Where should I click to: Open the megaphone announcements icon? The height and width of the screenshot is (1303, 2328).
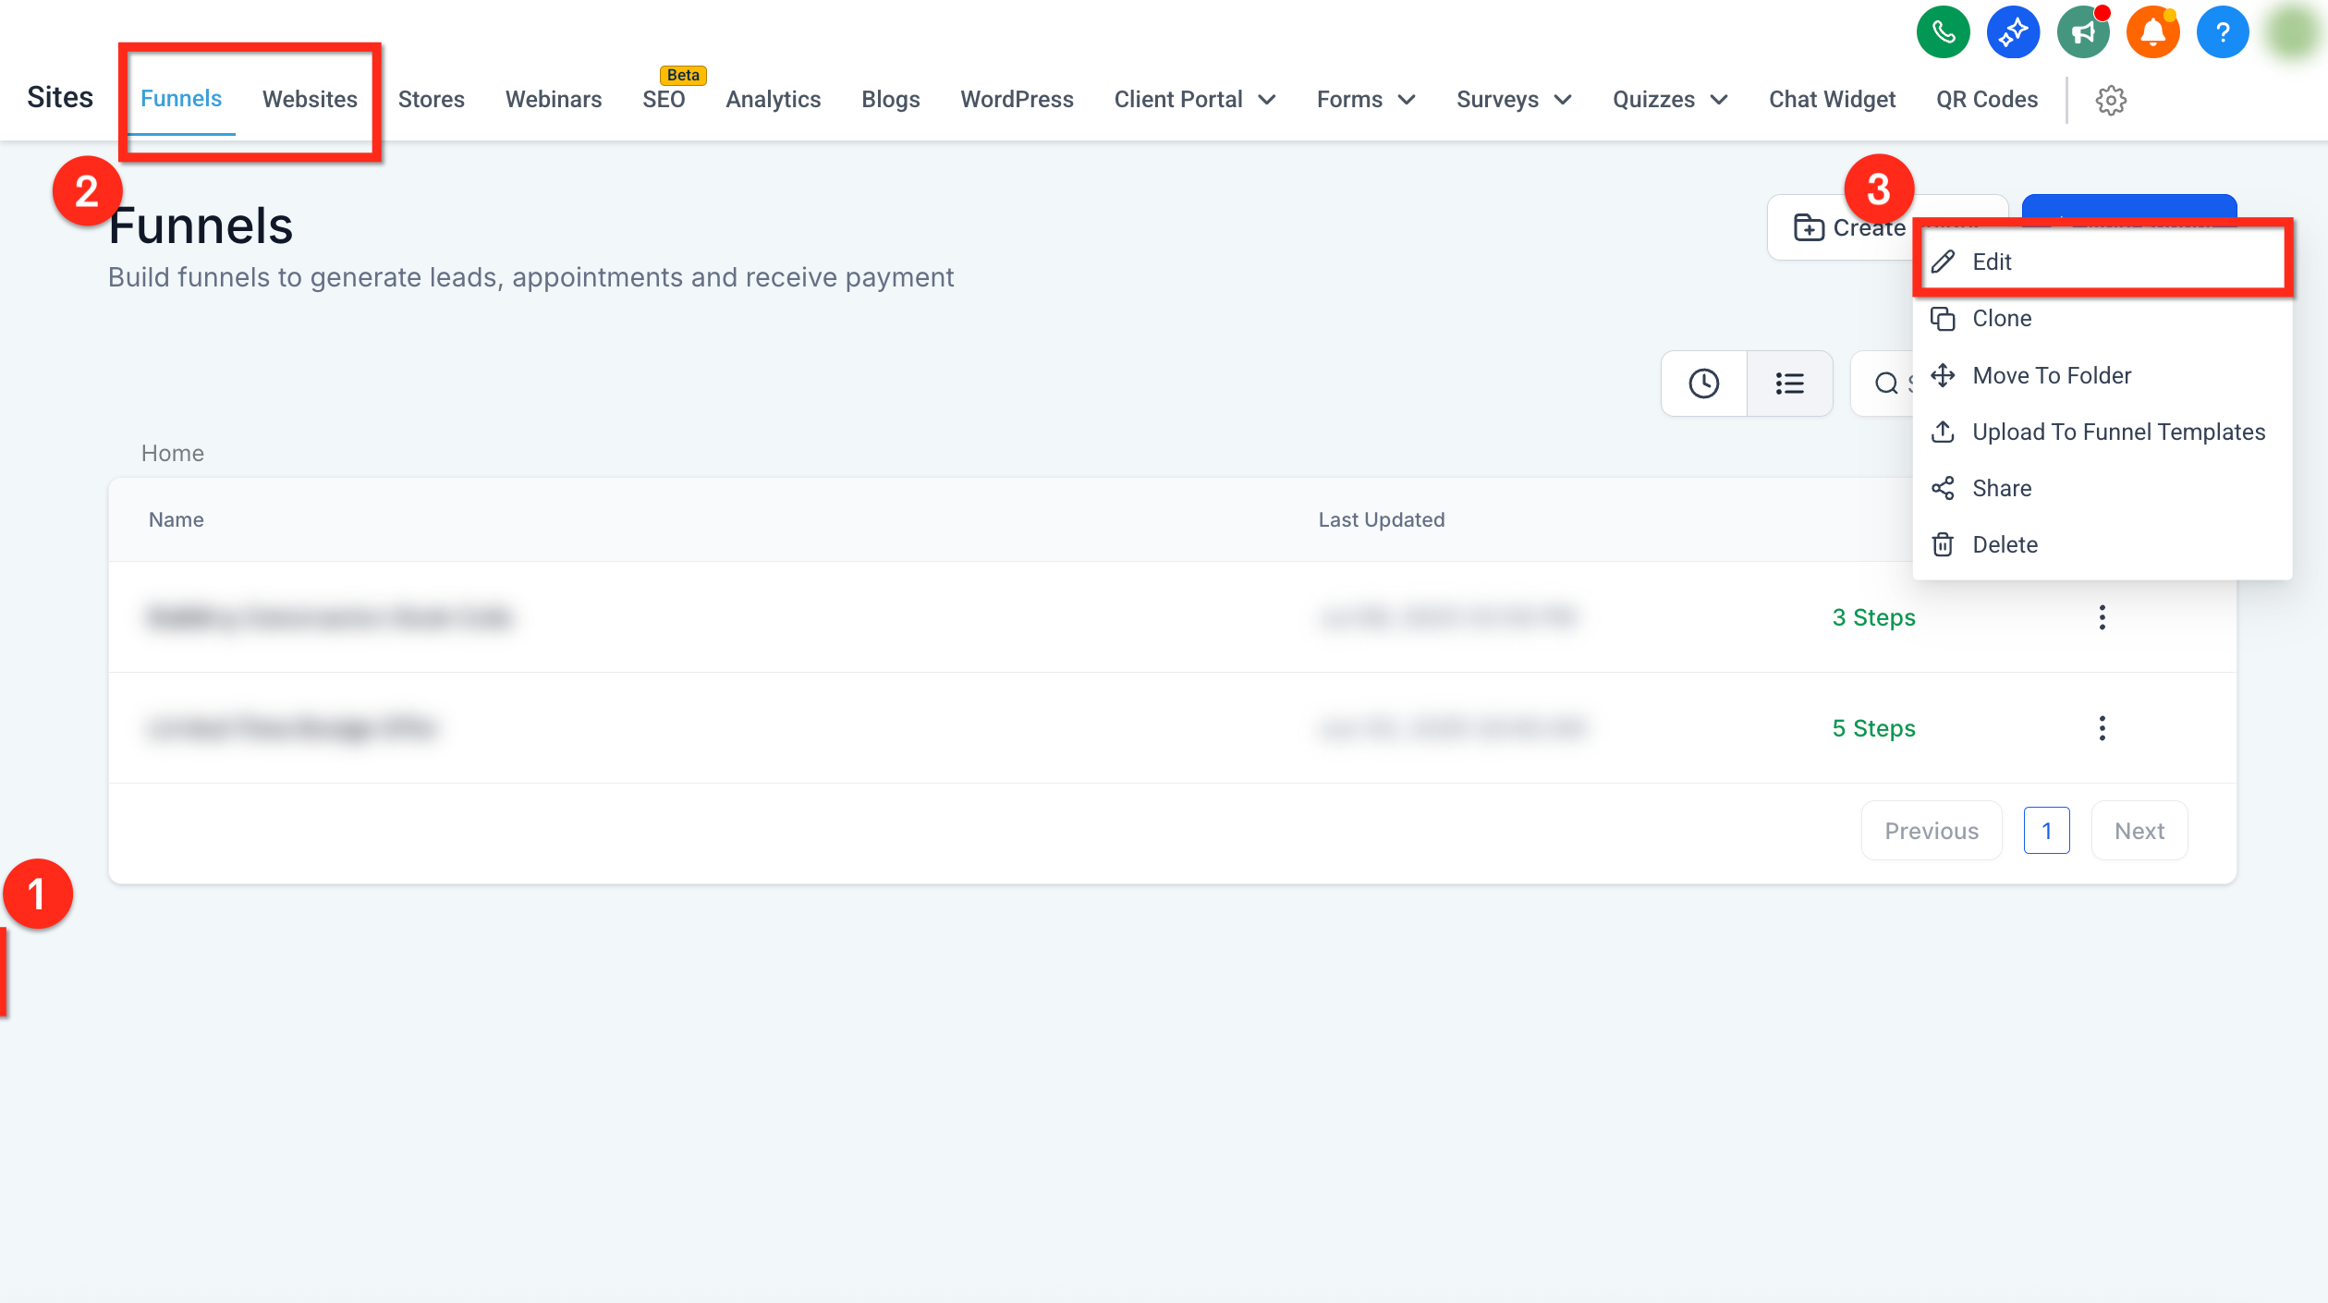(2083, 33)
